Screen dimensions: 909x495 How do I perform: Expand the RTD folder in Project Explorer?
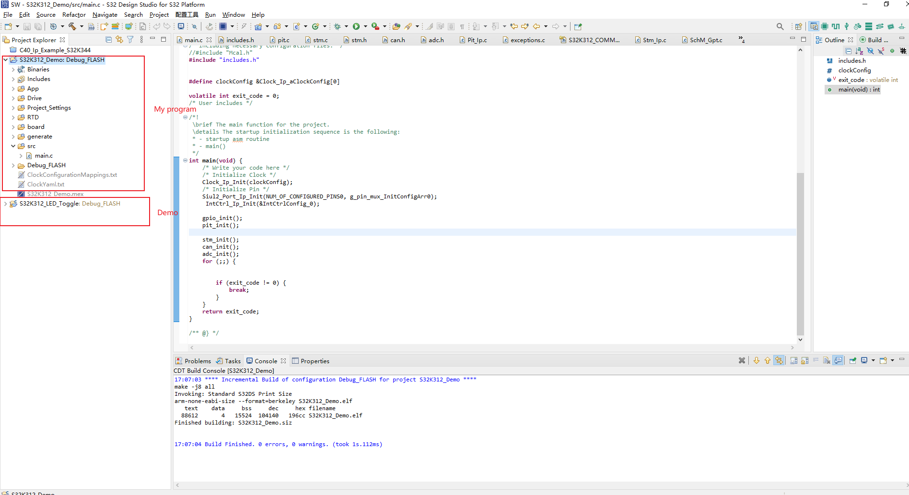[14, 117]
